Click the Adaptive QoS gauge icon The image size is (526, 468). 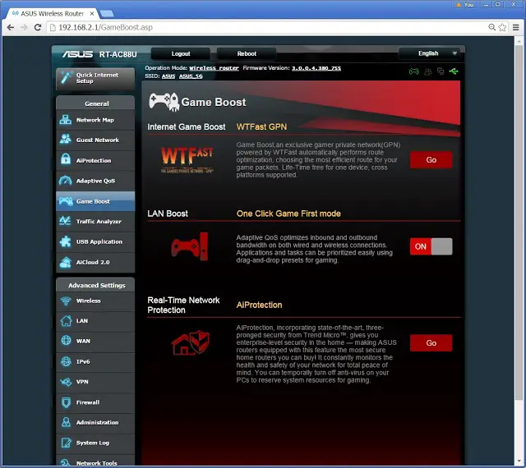(66, 181)
